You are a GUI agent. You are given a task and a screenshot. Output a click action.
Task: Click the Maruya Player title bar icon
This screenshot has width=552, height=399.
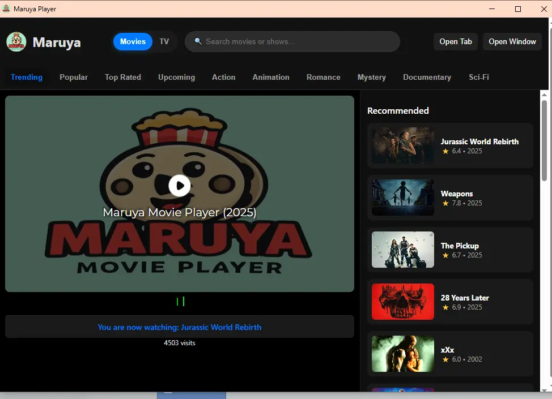[6, 9]
